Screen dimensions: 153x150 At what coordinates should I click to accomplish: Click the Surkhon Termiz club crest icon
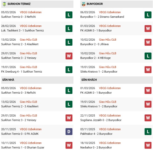4,4
